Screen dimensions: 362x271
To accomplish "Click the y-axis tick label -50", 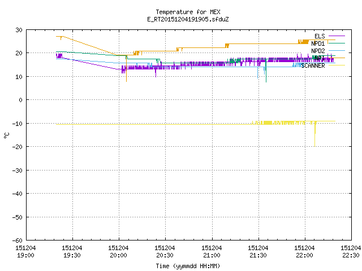I will 18,217.
